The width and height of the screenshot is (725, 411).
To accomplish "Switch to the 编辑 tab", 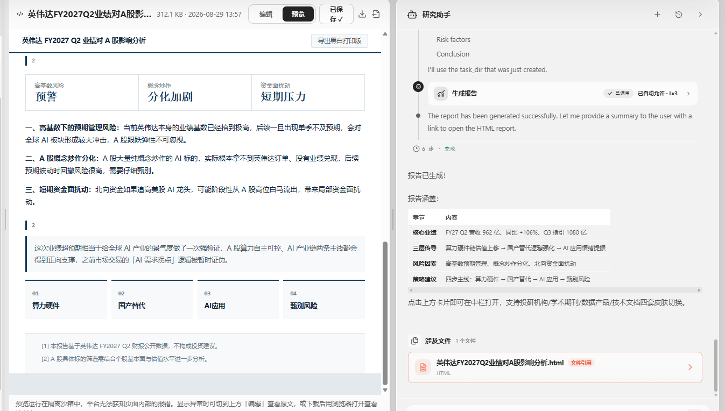I will pos(266,15).
